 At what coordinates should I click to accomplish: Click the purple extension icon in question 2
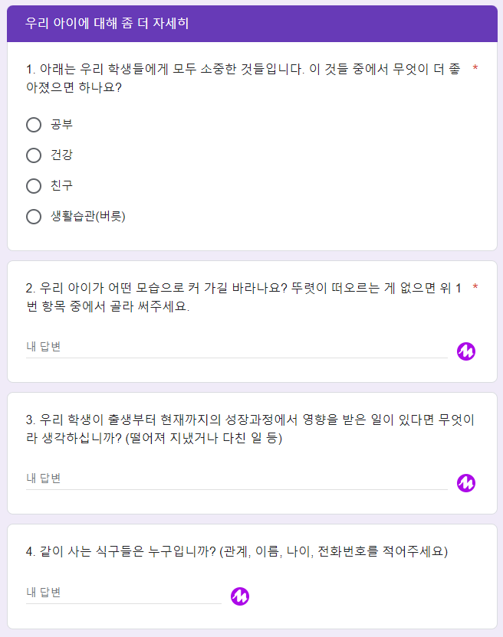(x=466, y=351)
